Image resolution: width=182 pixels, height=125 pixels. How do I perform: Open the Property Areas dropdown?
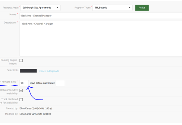tap(40, 8)
